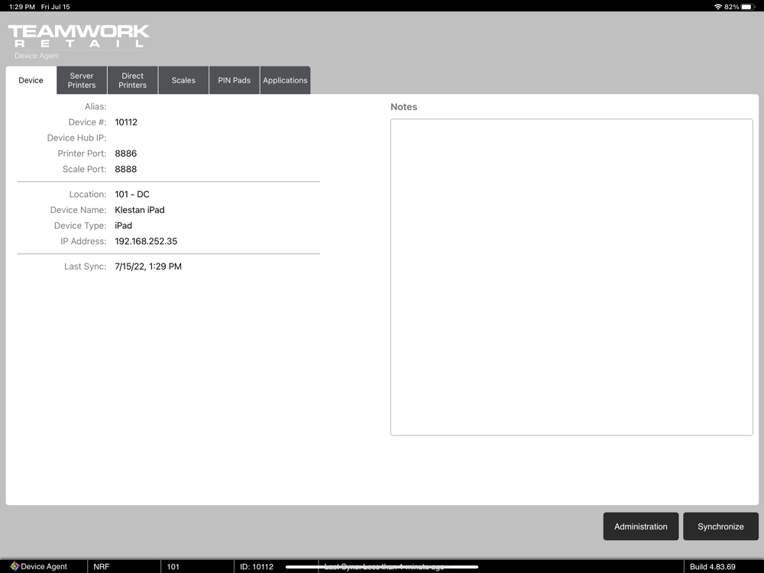Click the Device Agent subtitle under the logo
The image size is (764, 573).
point(37,56)
